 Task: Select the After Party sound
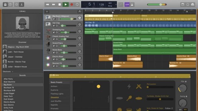coord(23,79)
